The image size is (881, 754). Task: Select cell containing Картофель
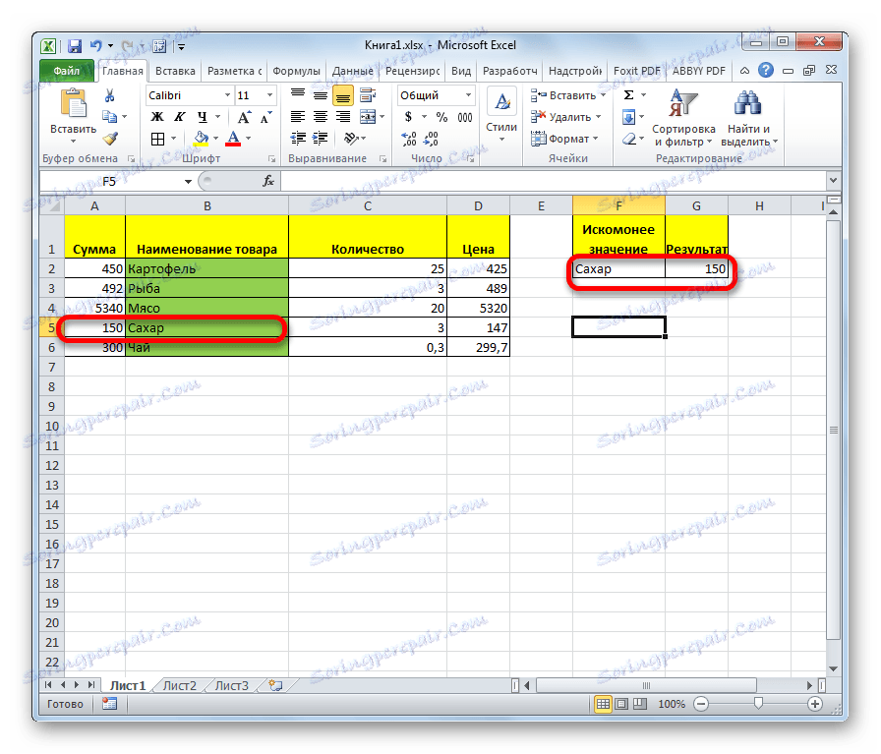[206, 268]
